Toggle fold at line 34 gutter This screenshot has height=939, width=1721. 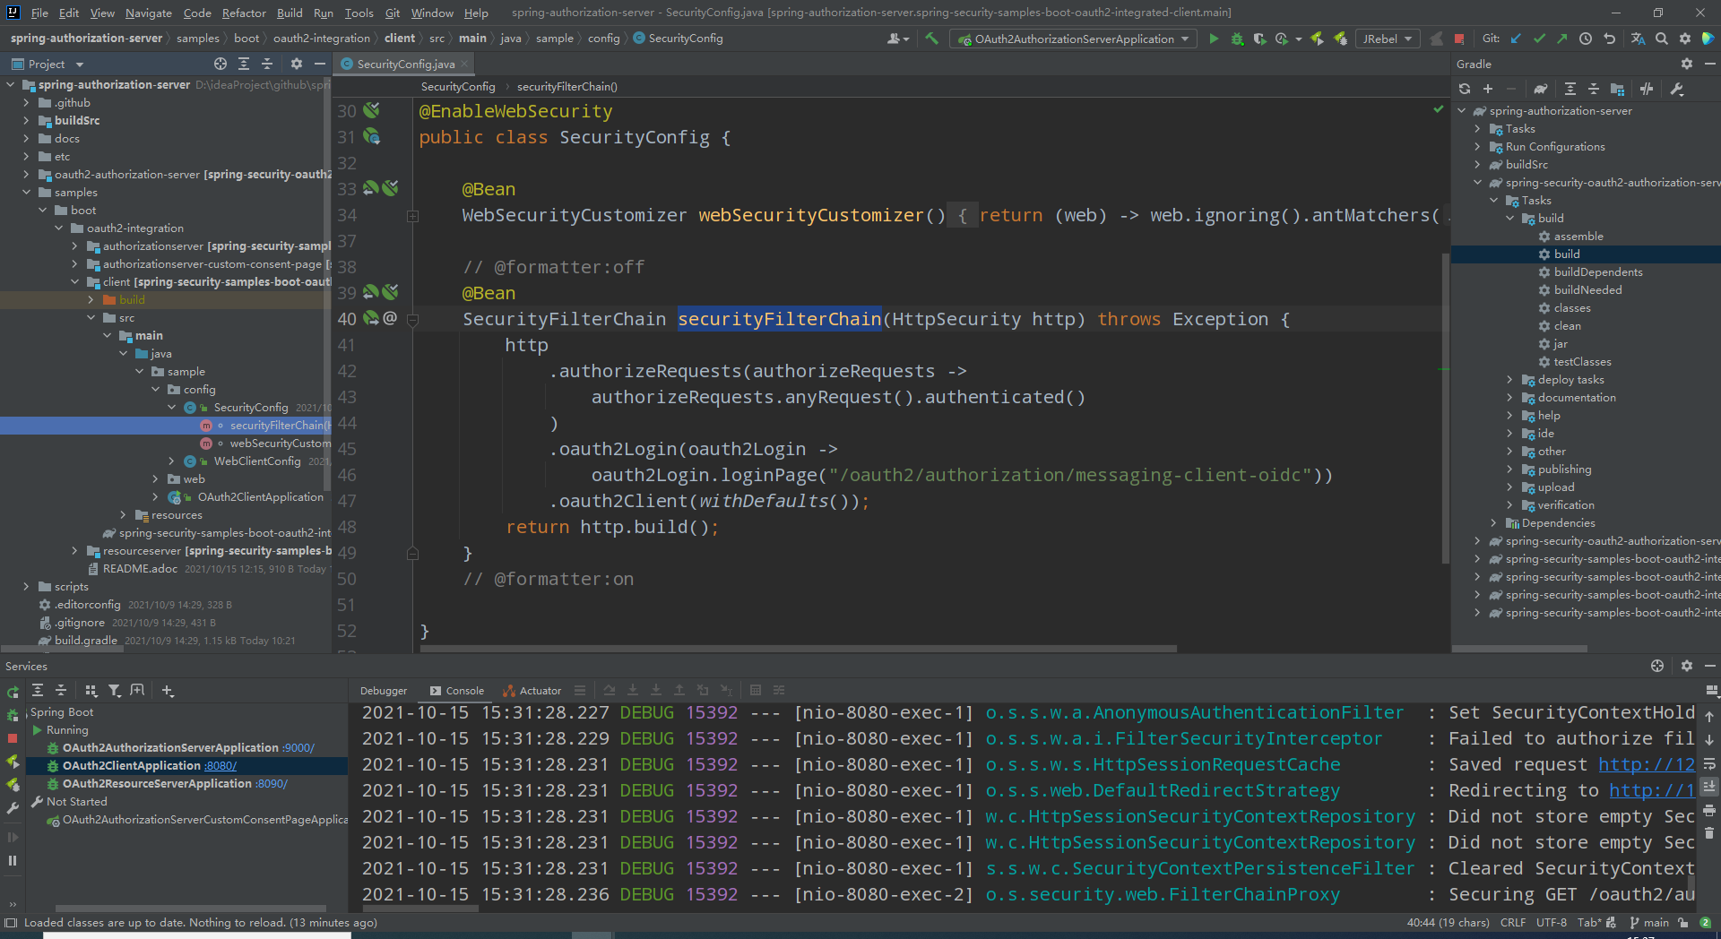tap(412, 216)
